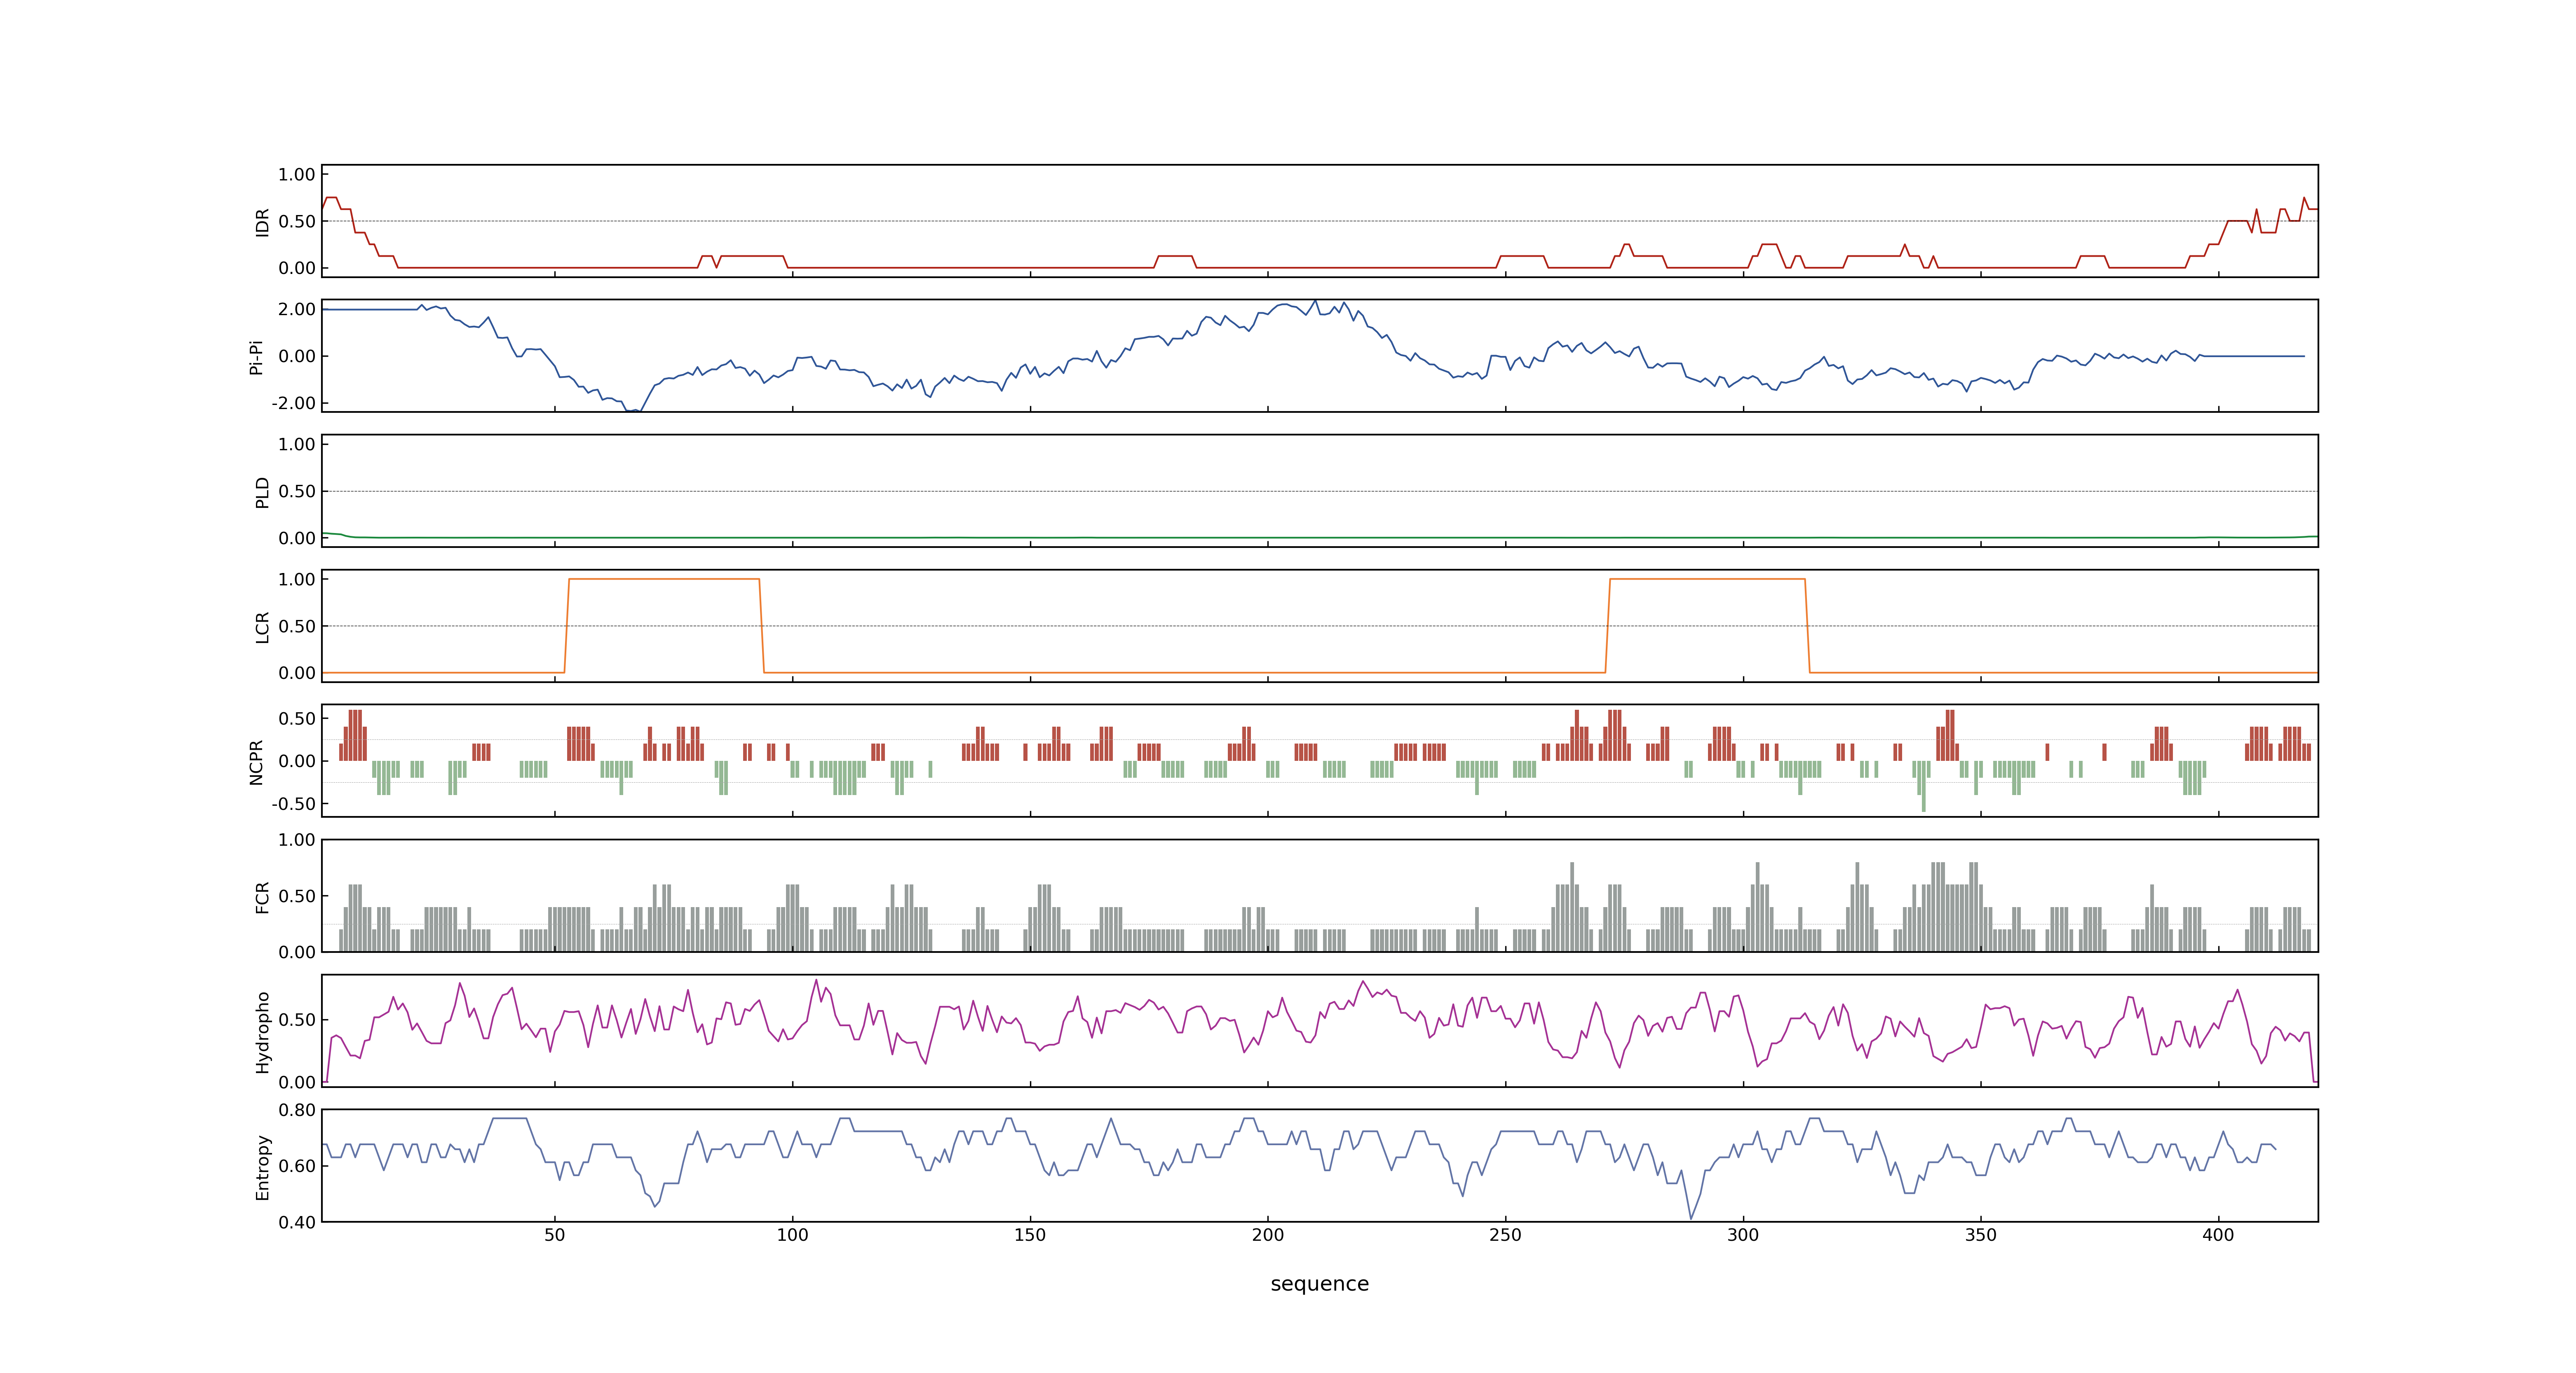Click the -2.00 tick of the Pi-Pi panel
Viewport: 2576px width, 1373px height.
pos(293,403)
